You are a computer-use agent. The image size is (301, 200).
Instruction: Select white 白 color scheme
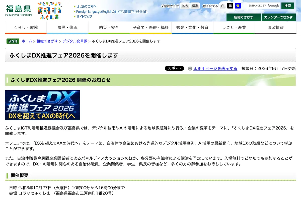[222, 6]
